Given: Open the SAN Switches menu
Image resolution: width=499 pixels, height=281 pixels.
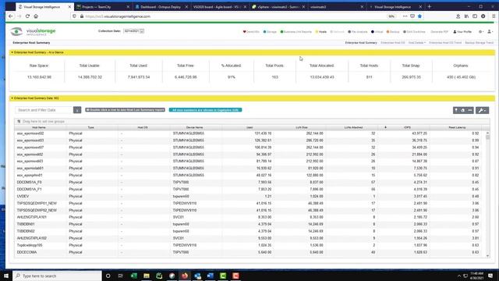Looking at the screenshot, I should point(414,32).
